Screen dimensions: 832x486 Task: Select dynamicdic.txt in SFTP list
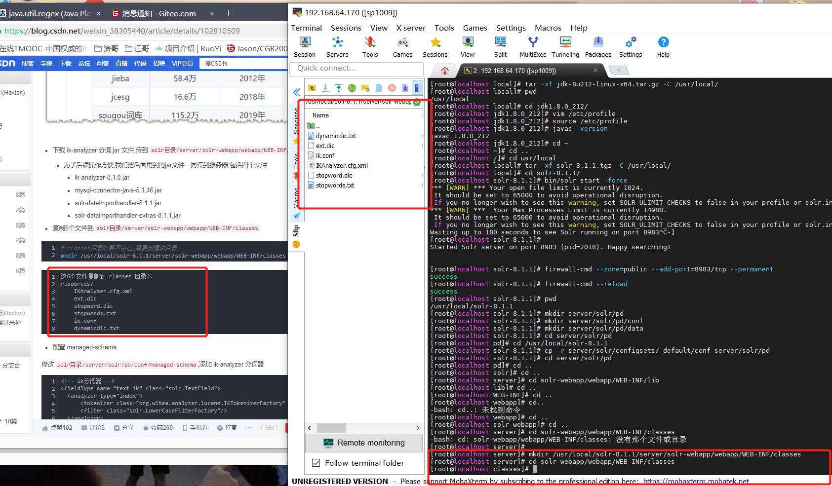[336, 136]
